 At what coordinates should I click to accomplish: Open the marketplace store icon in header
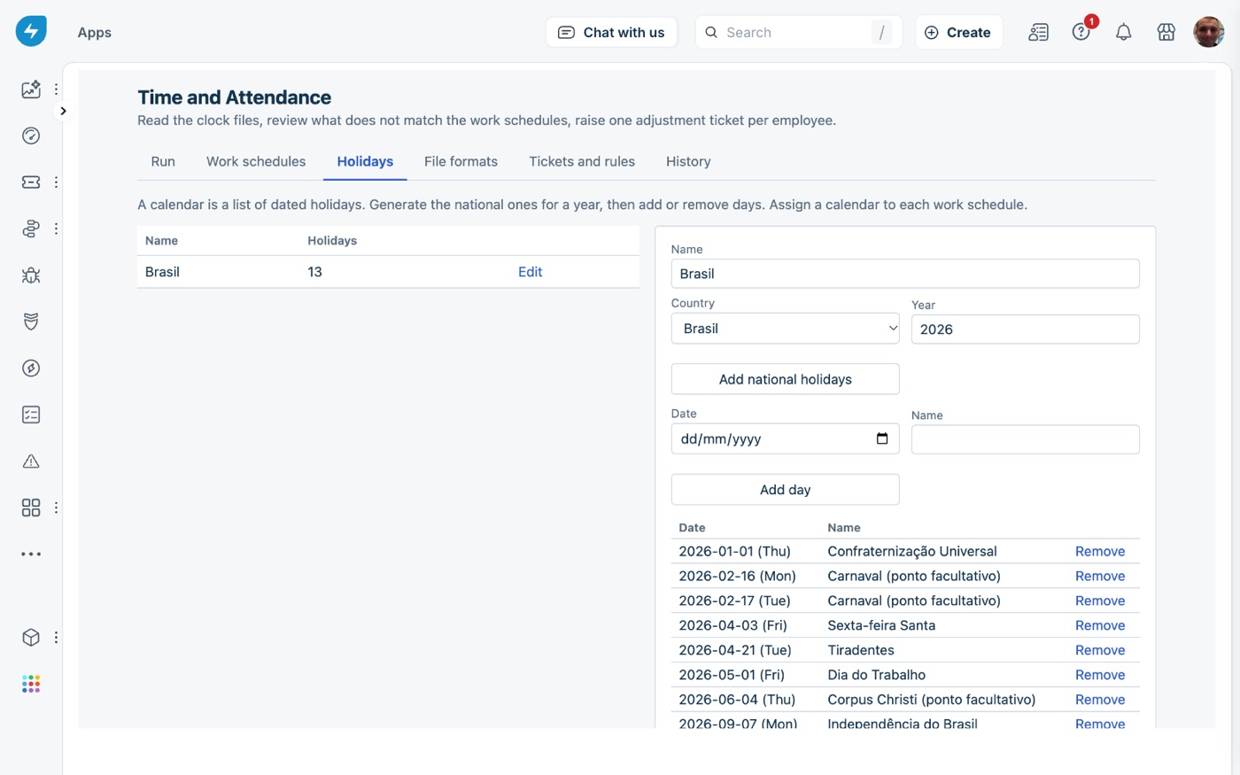[1166, 33]
